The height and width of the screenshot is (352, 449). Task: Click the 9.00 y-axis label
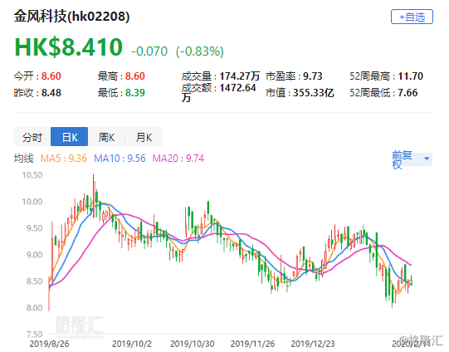pyautogui.click(x=34, y=255)
